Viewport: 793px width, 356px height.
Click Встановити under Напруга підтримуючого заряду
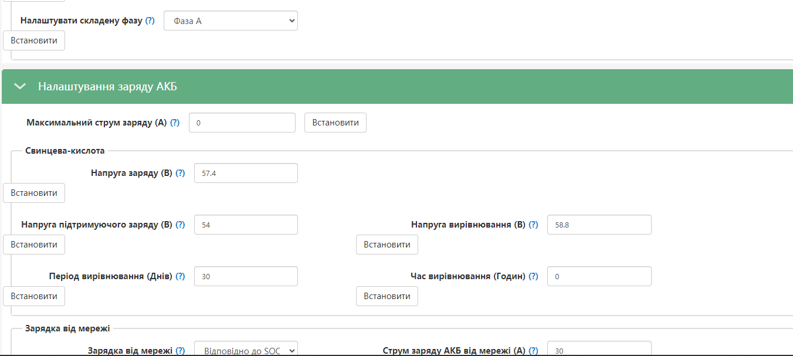[34, 245]
